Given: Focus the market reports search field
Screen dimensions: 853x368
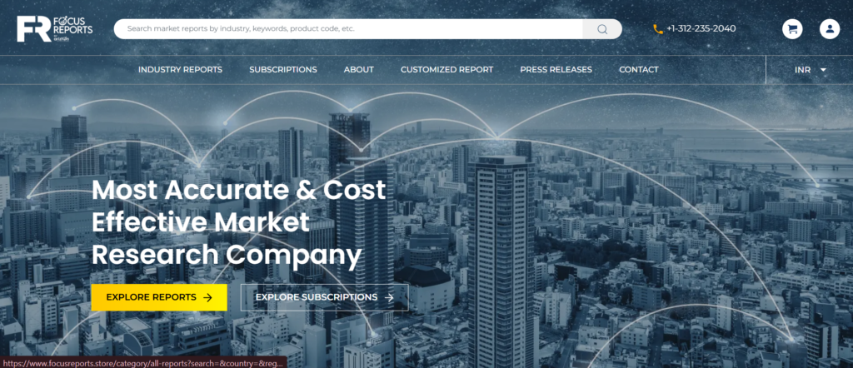Looking at the screenshot, I should coord(350,29).
